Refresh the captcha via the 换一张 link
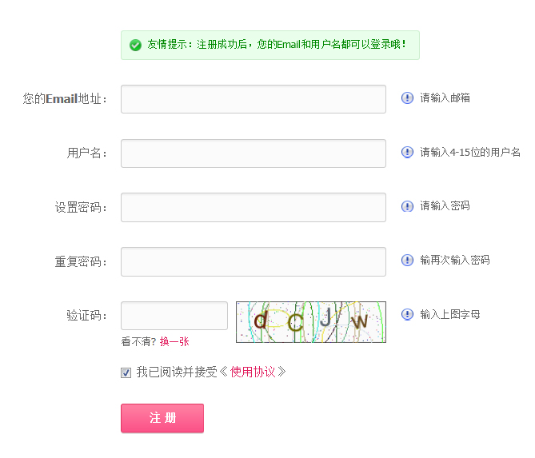 point(174,341)
